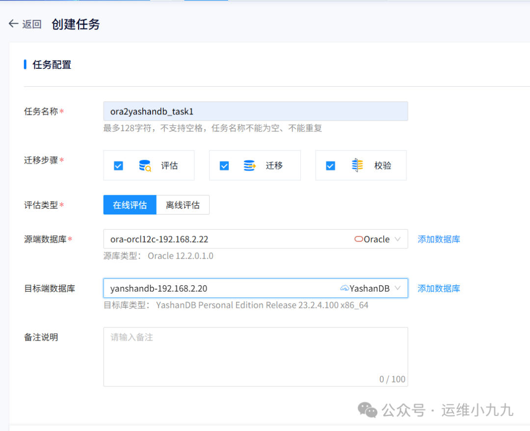The height and width of the screenshot is (431, 530).
Task: Click the 源端数据库 field label
Action: tap(45, 240)
